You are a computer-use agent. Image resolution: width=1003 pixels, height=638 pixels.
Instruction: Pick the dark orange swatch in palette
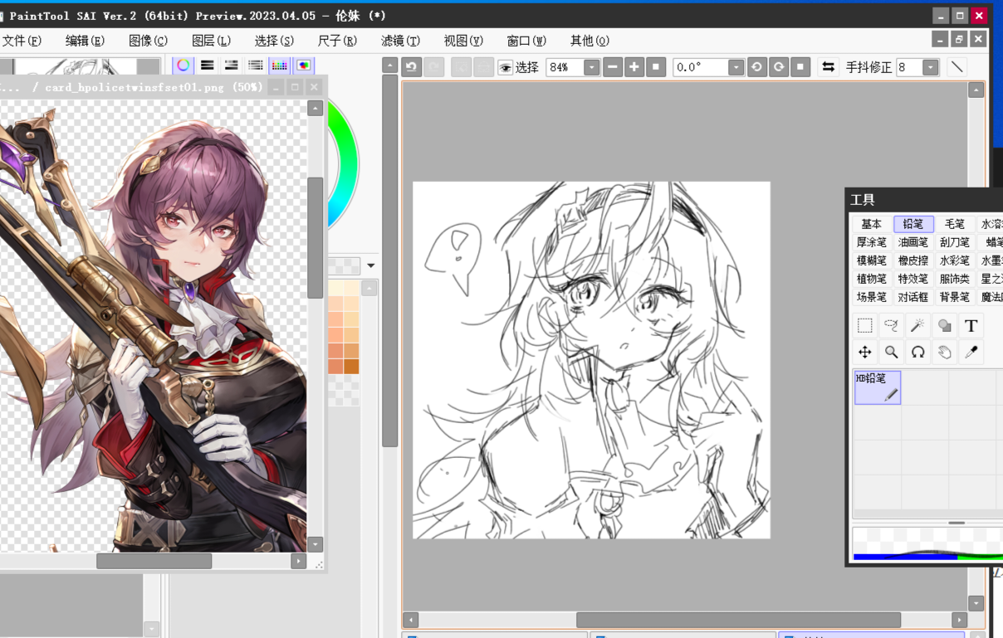point(351,366)
